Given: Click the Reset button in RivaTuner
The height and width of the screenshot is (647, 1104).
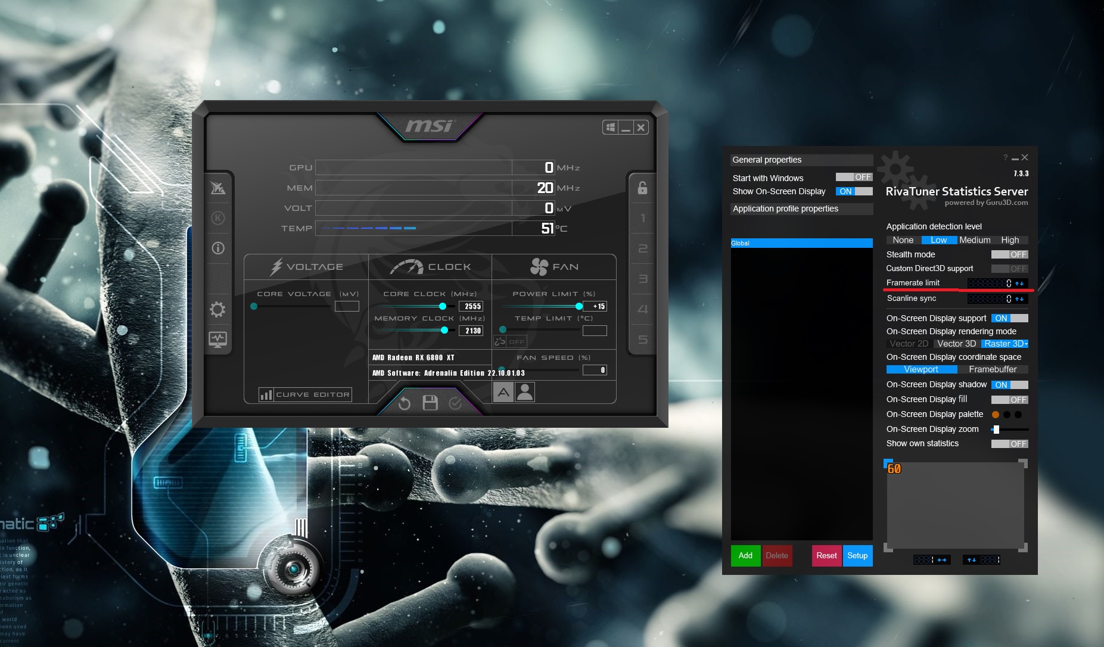Looking at the screenshot, I should [x=827, y=555].
